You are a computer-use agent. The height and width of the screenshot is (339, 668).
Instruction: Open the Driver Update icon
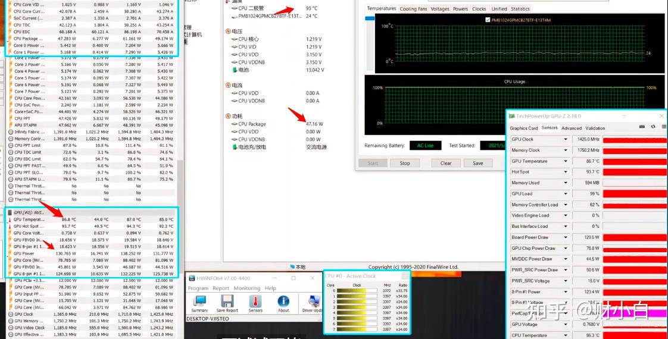pos(314,302)
